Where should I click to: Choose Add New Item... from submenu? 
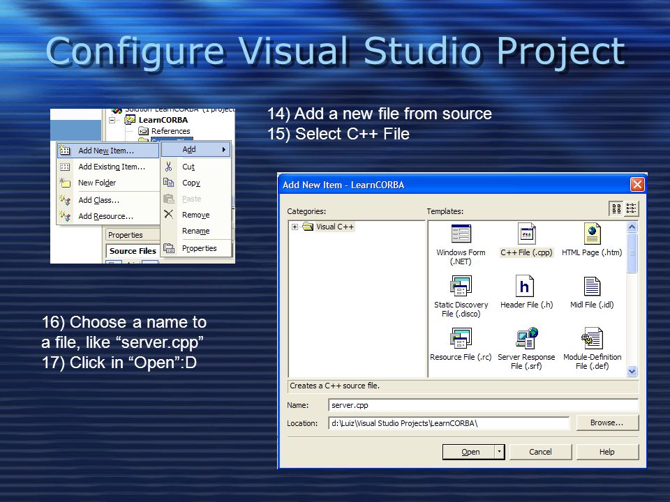[x=108, y=151]
